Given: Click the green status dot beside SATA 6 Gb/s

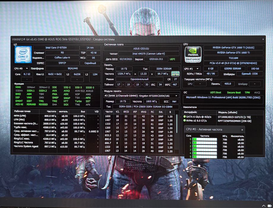Looking at the screenshot, I should tap(184, 117).
